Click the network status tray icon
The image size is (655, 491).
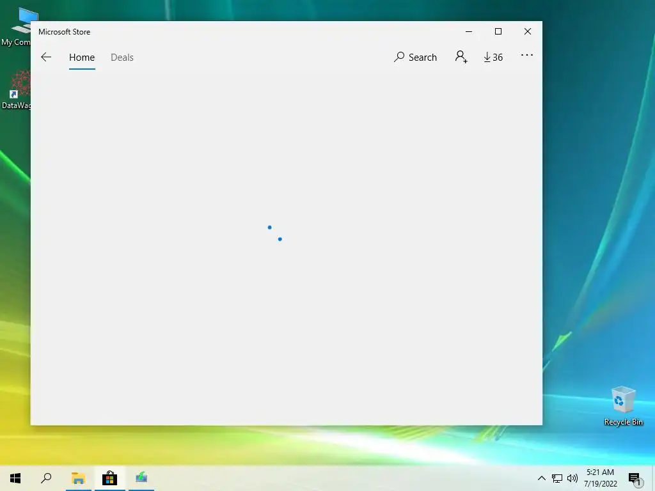coord(557,478)
